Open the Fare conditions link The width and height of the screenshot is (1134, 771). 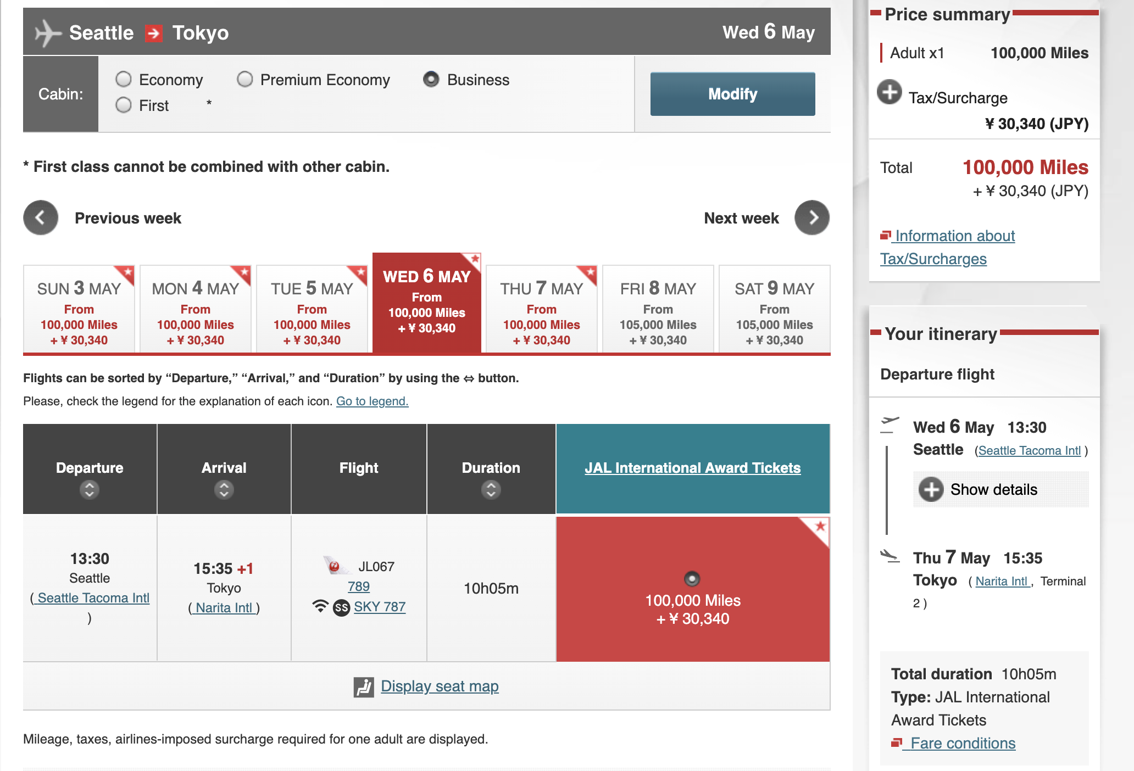962,743
